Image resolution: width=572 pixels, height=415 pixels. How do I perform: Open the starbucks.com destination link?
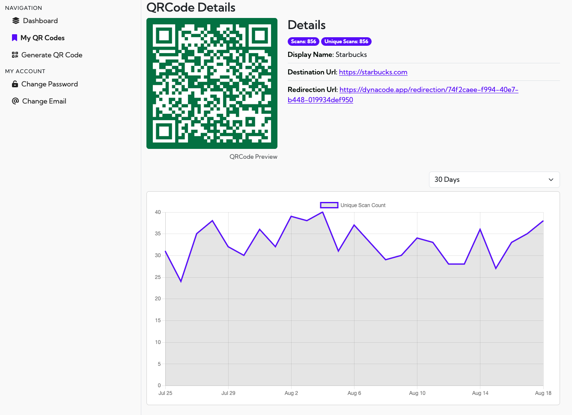click(373, 72)
